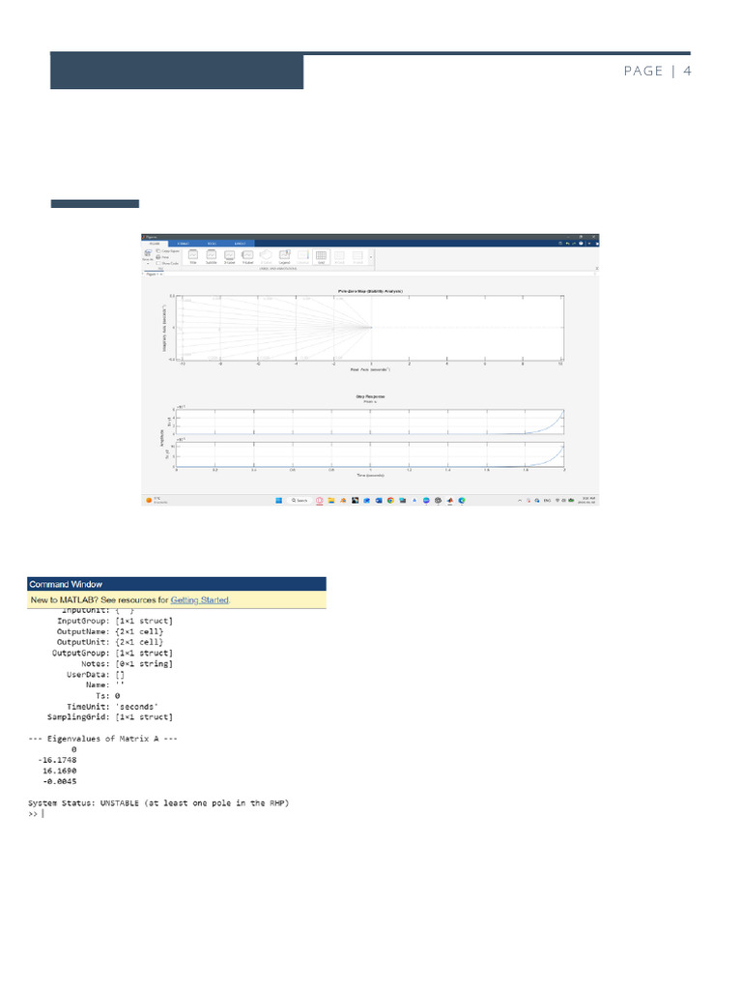The height and width of the screenshot is (990, 742).
Task: Enable the Show Code checkbox
Action: 158,263
